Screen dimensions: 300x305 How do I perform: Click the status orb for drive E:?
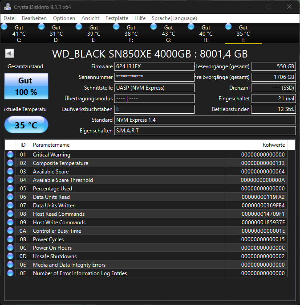click(79, 27)
